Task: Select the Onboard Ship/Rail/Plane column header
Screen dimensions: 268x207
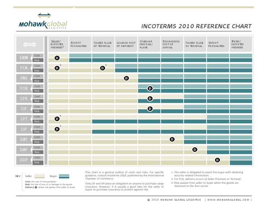Action: coord(149,44)
